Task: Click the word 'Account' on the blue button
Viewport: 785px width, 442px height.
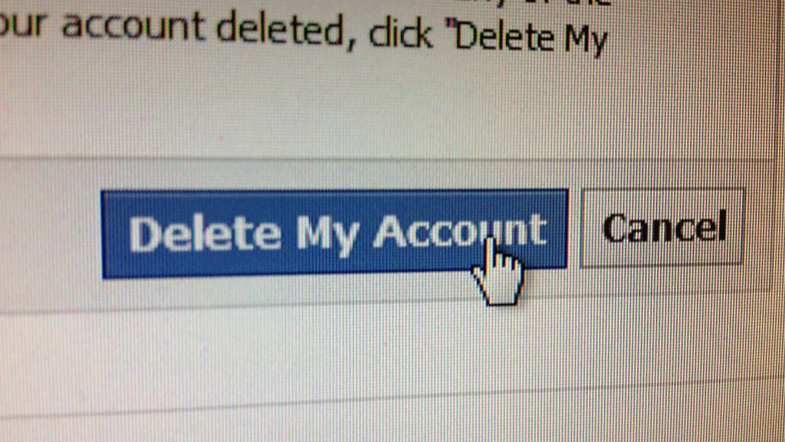Action: [x=461, y=230]
